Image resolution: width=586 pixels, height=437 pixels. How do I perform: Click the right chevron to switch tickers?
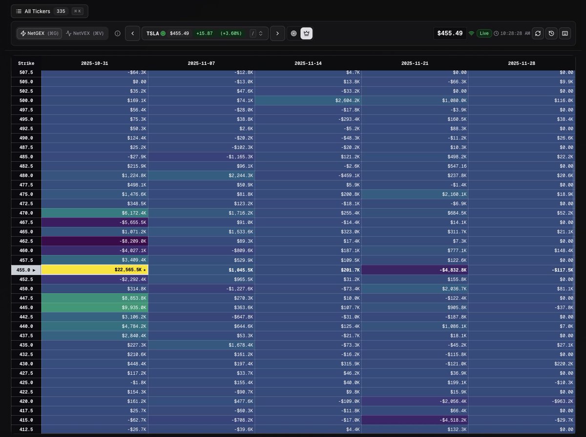[277, 33]
